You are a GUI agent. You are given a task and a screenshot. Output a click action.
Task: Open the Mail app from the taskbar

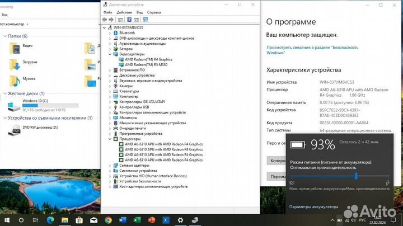point(93,220)
